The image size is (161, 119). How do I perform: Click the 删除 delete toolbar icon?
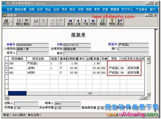26,22
